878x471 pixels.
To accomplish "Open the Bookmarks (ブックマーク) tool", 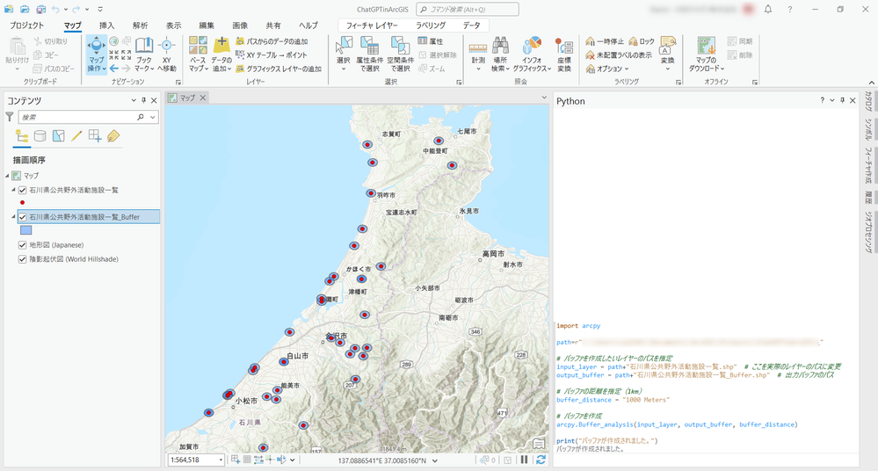I will point(143,47).
